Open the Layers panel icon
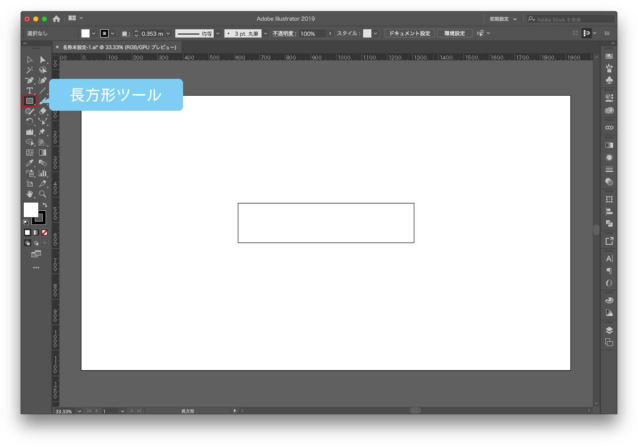 pyautogui.click(x=609, y=331)
